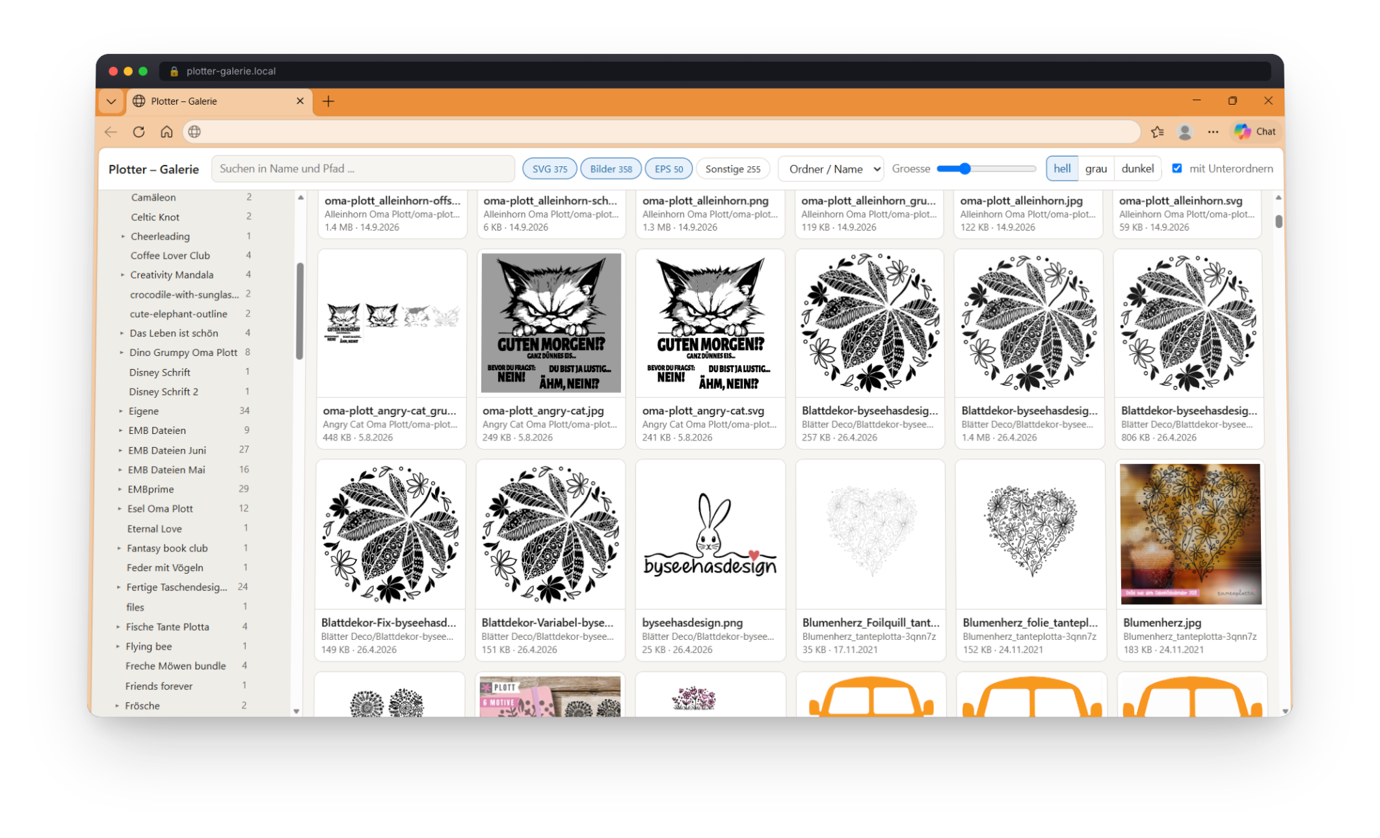Select the Friends forever folder
The width and height of the screenshot is (1380, 838).
click(159, 686)
